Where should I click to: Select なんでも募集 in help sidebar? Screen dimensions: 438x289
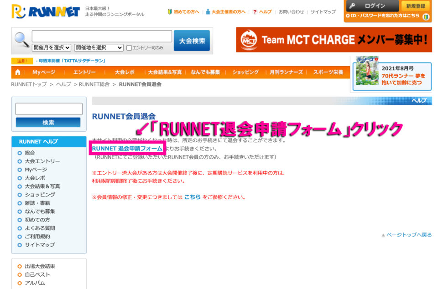(40, 212)
